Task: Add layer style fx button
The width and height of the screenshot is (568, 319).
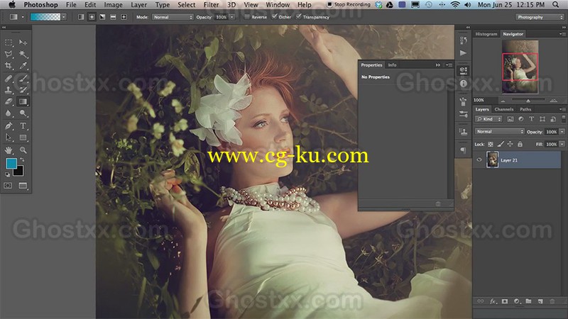Action: [x=493, y=301]
